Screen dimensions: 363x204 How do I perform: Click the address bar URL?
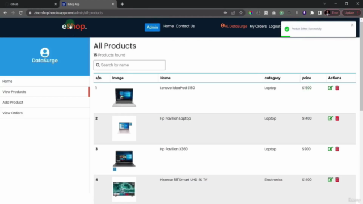pos(68,13)
